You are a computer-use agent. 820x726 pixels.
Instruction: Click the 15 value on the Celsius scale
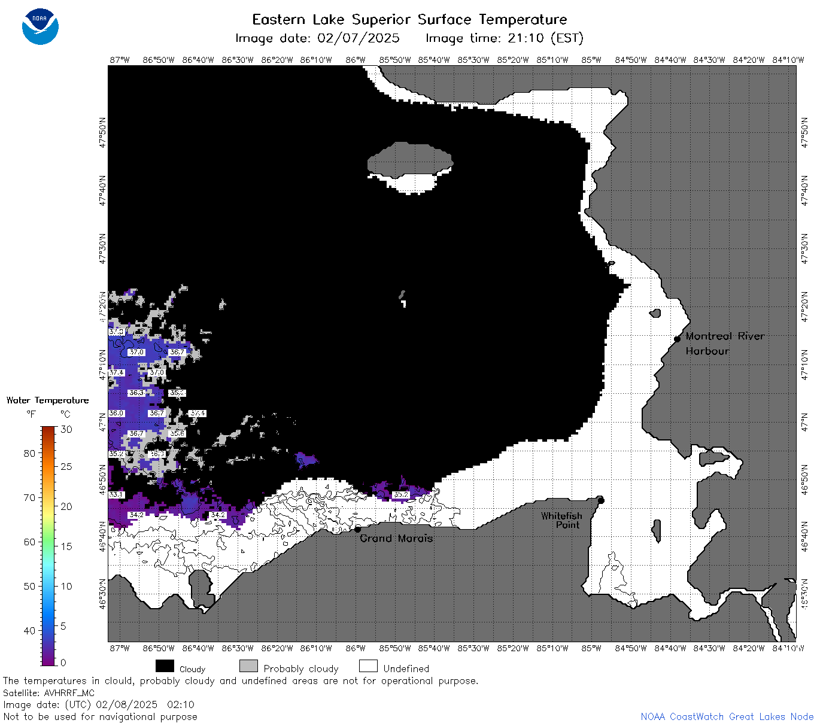click(66, 546)
